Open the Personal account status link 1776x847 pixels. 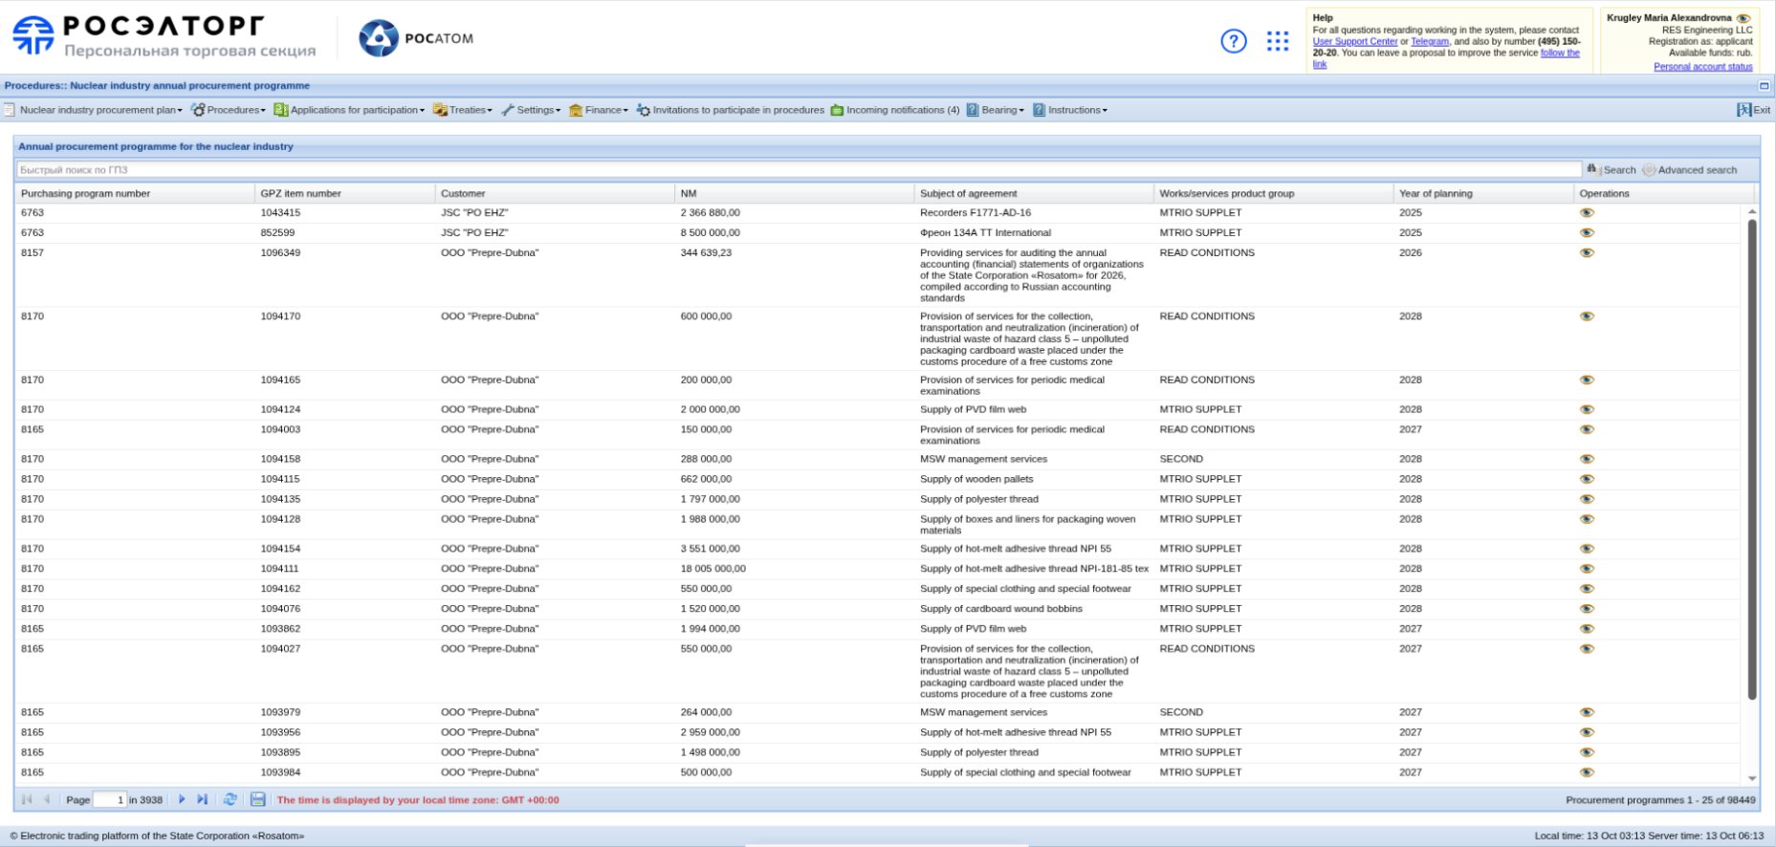pyautogui.click(x=1702, y=67)
